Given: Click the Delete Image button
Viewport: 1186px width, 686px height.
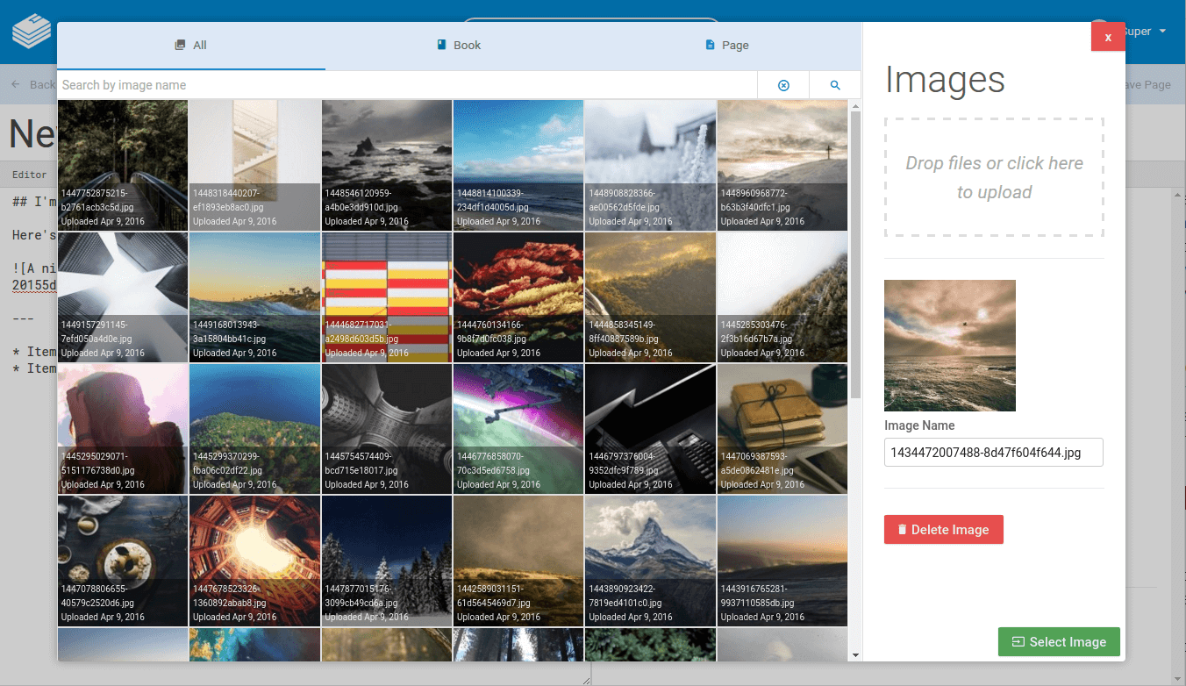Looking at the screenshot, I should pyautogui.click(x=944, y=530).
